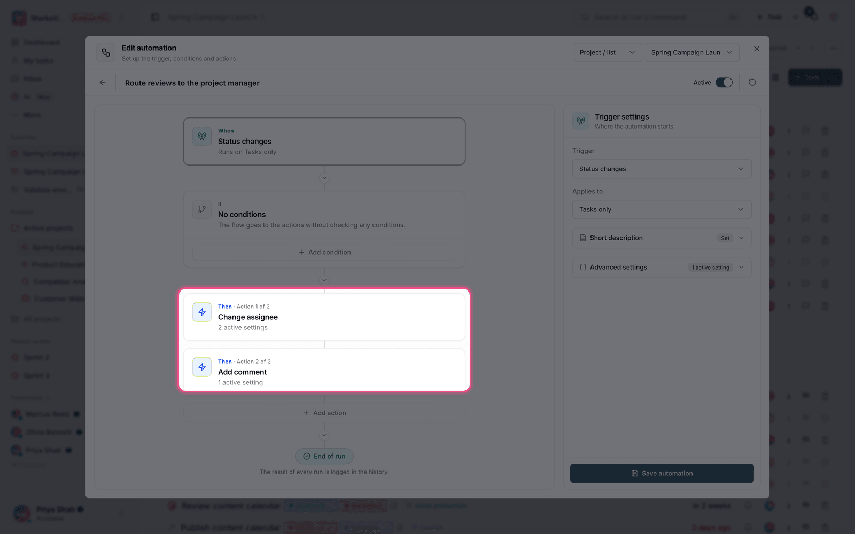The image size is (855, 534).
Task: Click the lightning icon on Change assignee
Action: [202, 312]
